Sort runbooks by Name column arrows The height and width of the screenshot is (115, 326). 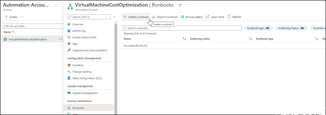tap(184, 39)
